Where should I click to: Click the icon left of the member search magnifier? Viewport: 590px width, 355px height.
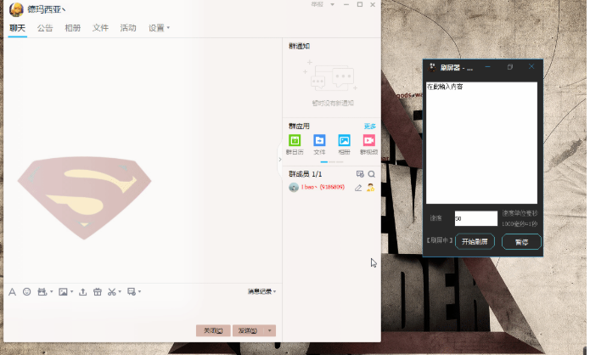pos(360,174)
